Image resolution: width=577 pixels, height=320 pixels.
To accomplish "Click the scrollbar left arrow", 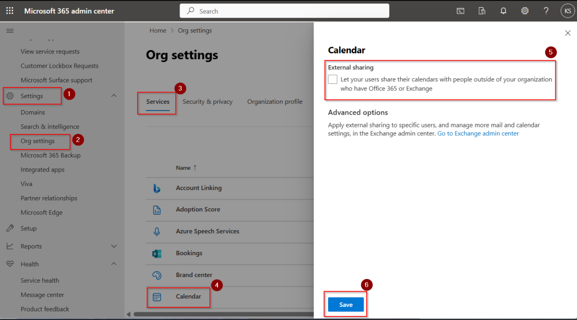I will pyautogui.click(x=128, y=314).
